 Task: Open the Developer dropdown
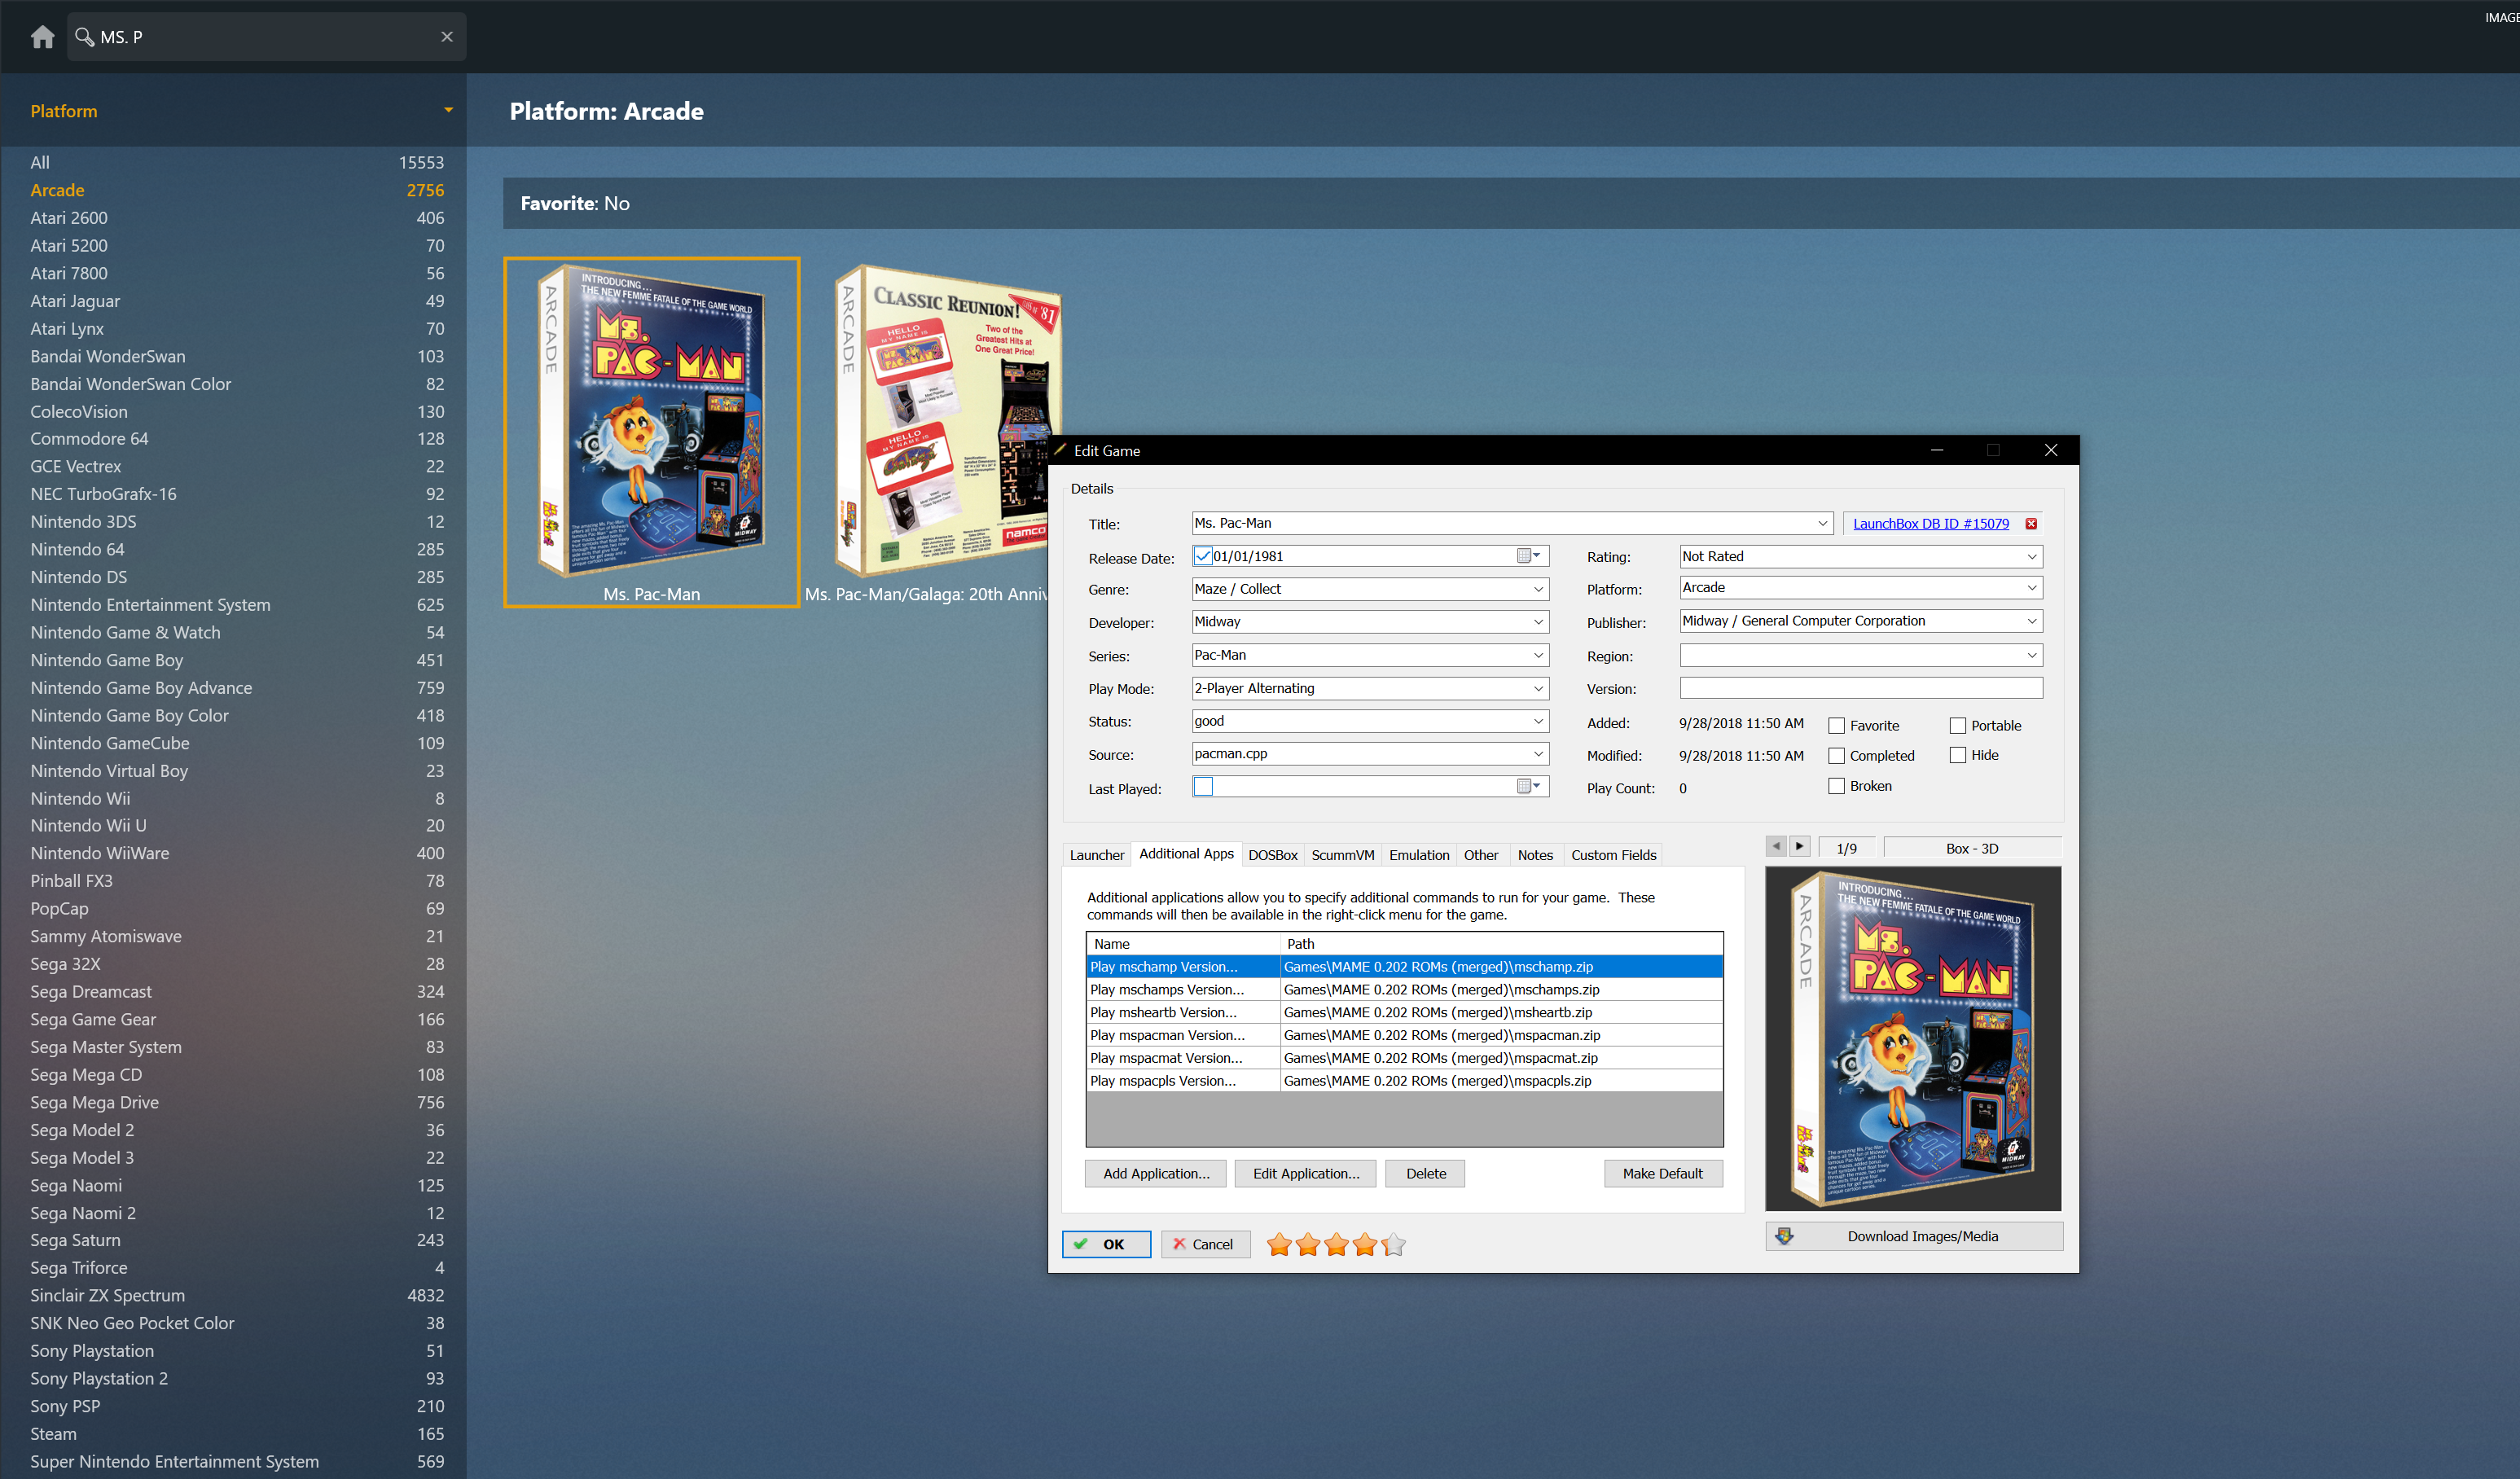click(x=1538, y=622)
